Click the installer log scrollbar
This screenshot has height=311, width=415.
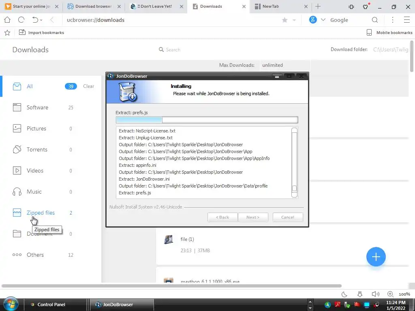294,162
